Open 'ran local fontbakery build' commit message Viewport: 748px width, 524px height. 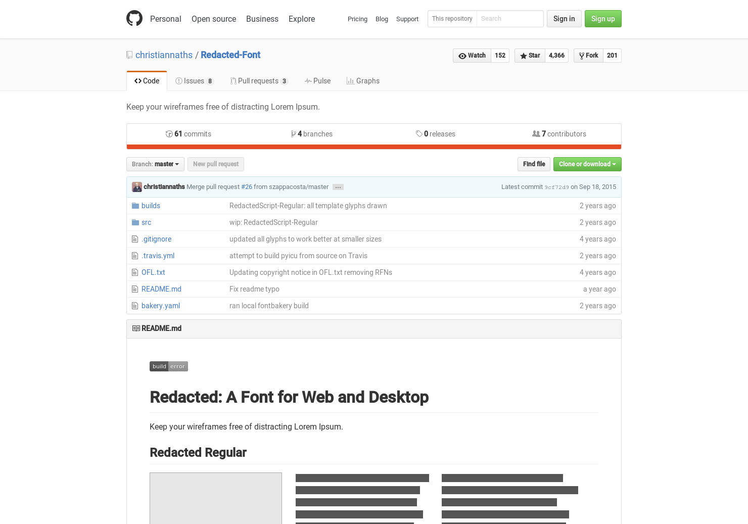269,306
